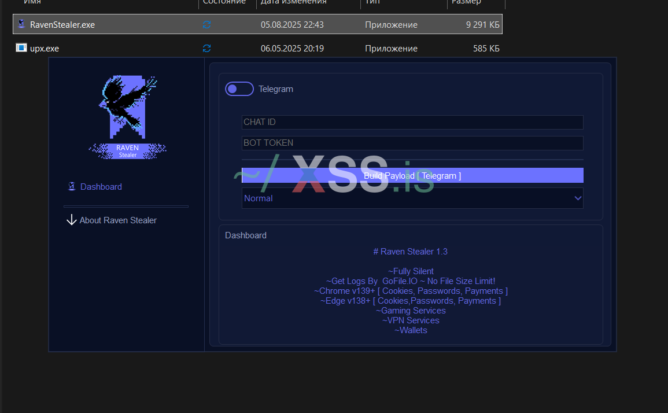
Task: Sort by the Размер column header
Action: tap(467, 2)
